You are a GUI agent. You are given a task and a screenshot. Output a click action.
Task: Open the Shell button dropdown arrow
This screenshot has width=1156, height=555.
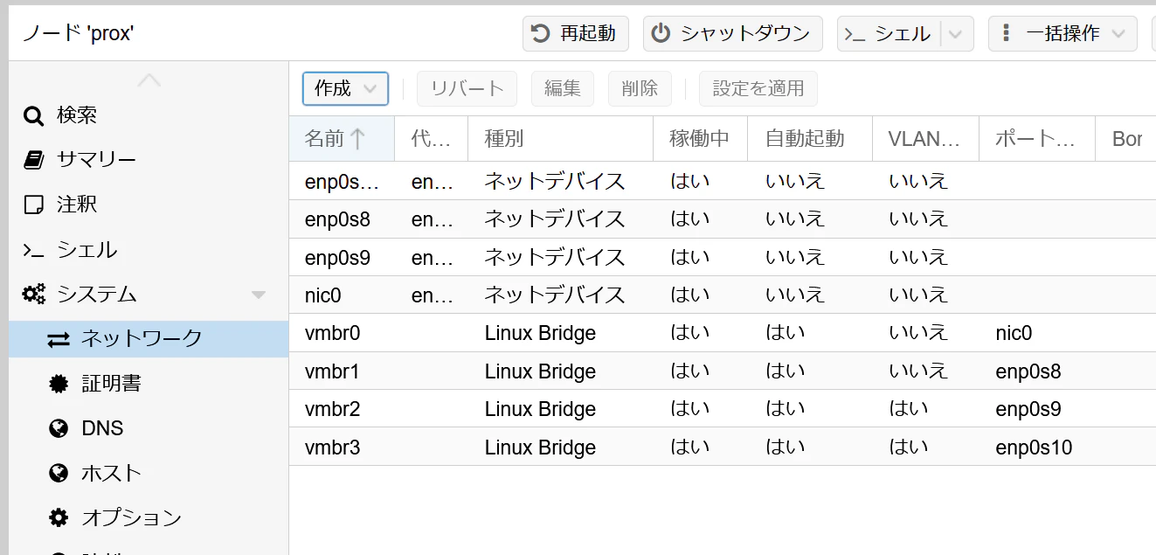coord(956,34)
